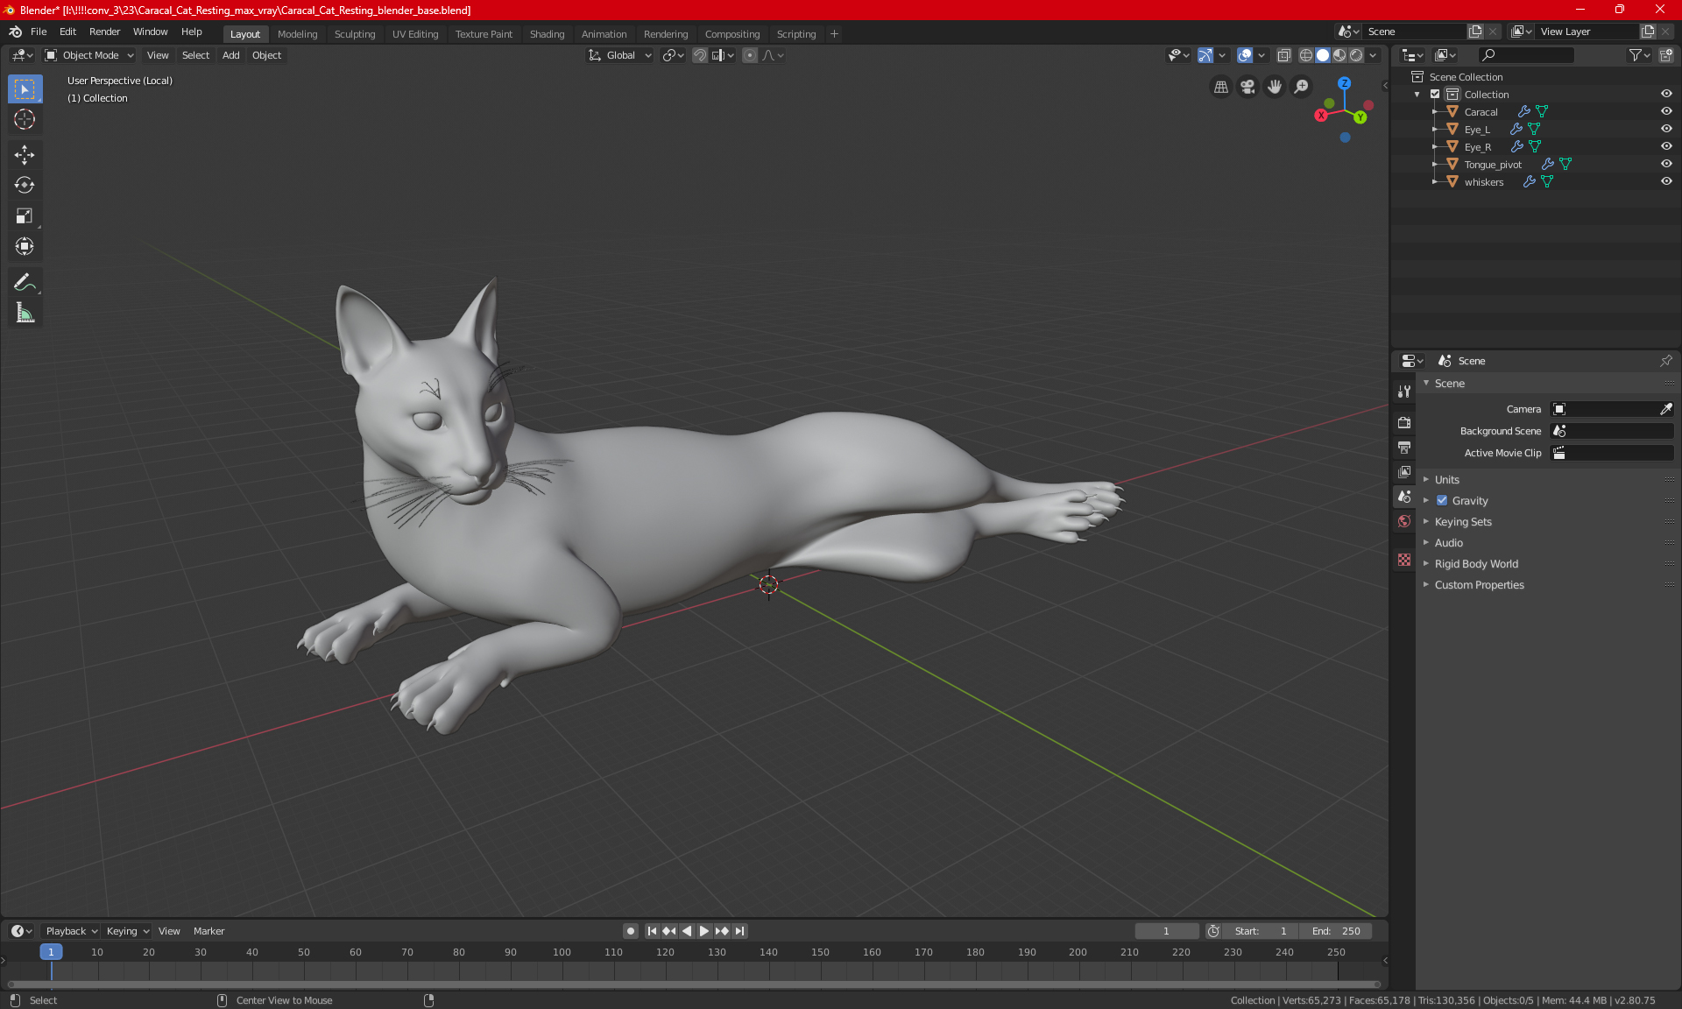This screenshot has height=1009, width=1682.
Task: Select the Annotate tool
Action: tap(25, 282)
